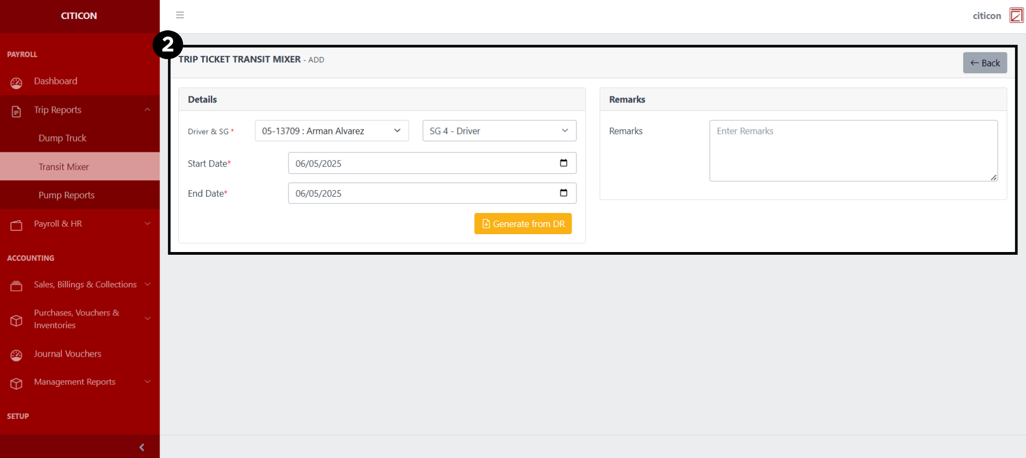The width and height of the screenshot is (1026, 458).
Task: Click the Journal Vouchers sidebar icon
Action: (16, 355)
